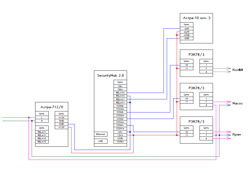Click the green junction dot on the N input line

click(x=32, y=121)
